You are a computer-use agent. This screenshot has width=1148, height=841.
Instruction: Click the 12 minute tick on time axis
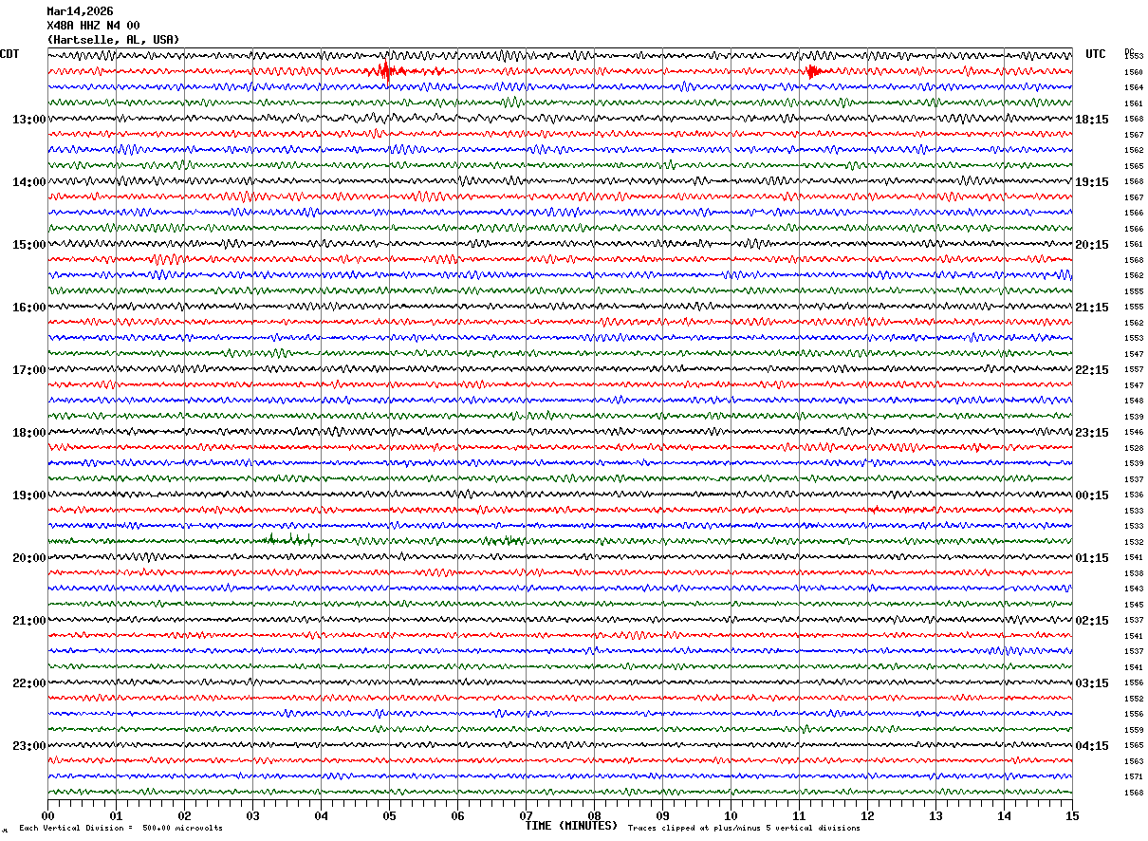point(867,815)
